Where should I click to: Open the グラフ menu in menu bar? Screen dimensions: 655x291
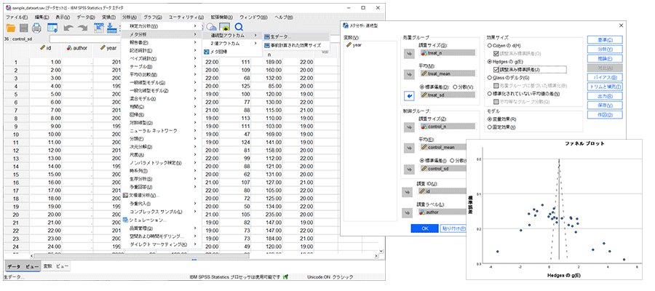[x=152, y=16]
